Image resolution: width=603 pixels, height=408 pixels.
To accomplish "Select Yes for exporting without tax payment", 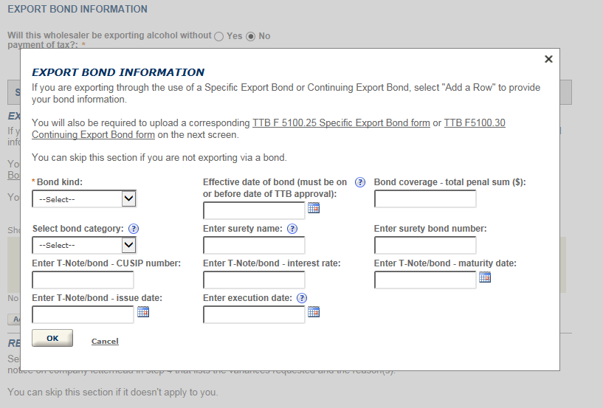I will (218, 37).
